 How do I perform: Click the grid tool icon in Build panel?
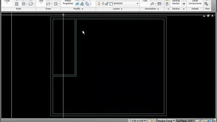[x=17, y=4]
